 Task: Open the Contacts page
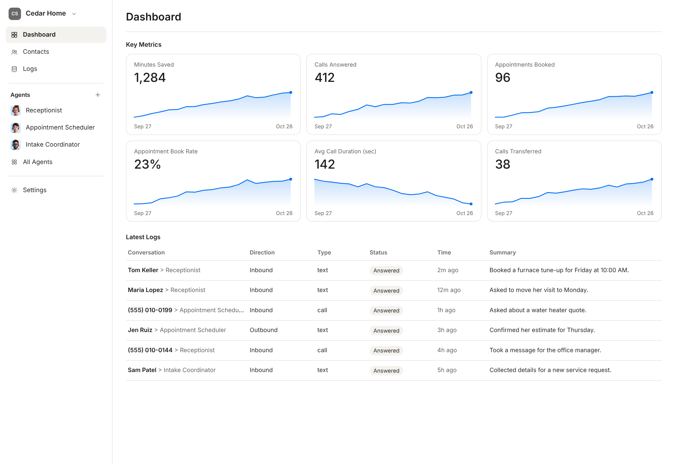(56, 52)
